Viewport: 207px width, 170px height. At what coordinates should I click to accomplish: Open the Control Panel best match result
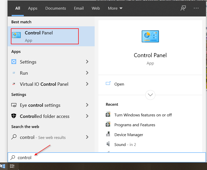(51, 36)
